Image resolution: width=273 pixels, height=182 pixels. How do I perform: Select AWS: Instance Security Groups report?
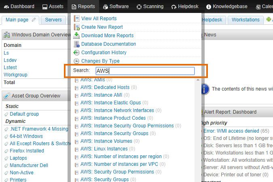click(114, 133)
